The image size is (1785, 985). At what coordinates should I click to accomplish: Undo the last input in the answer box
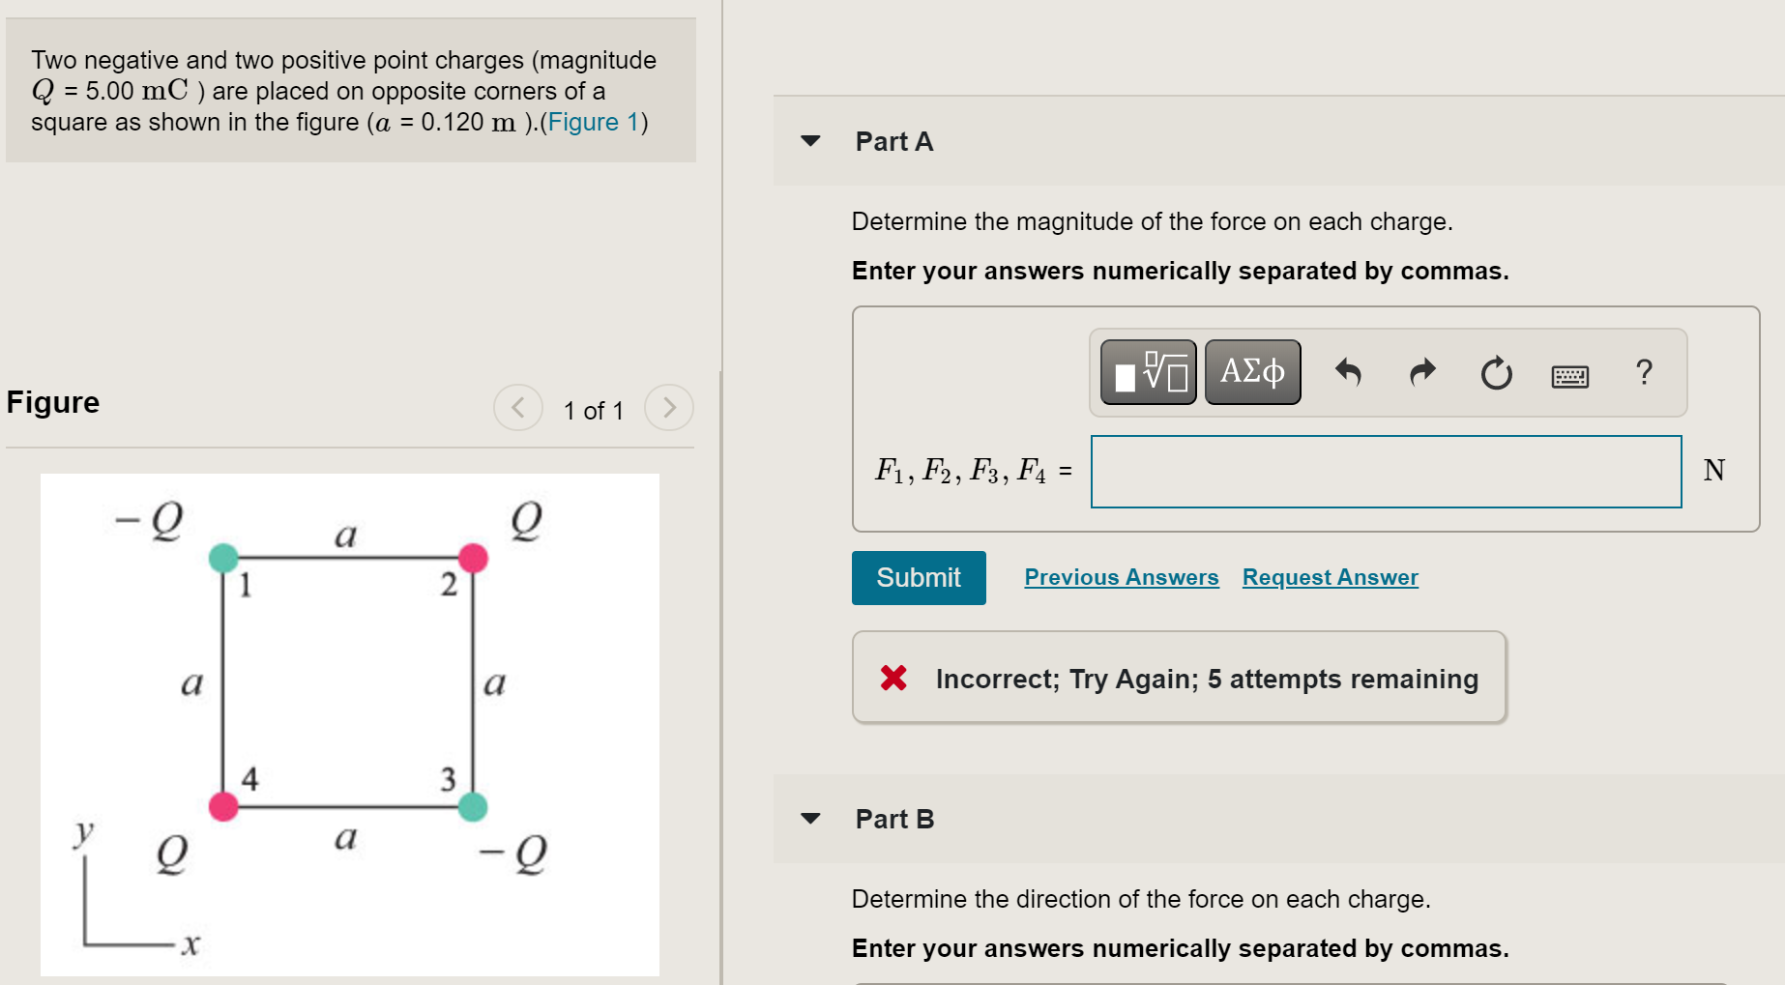[x=1350, y=373]
